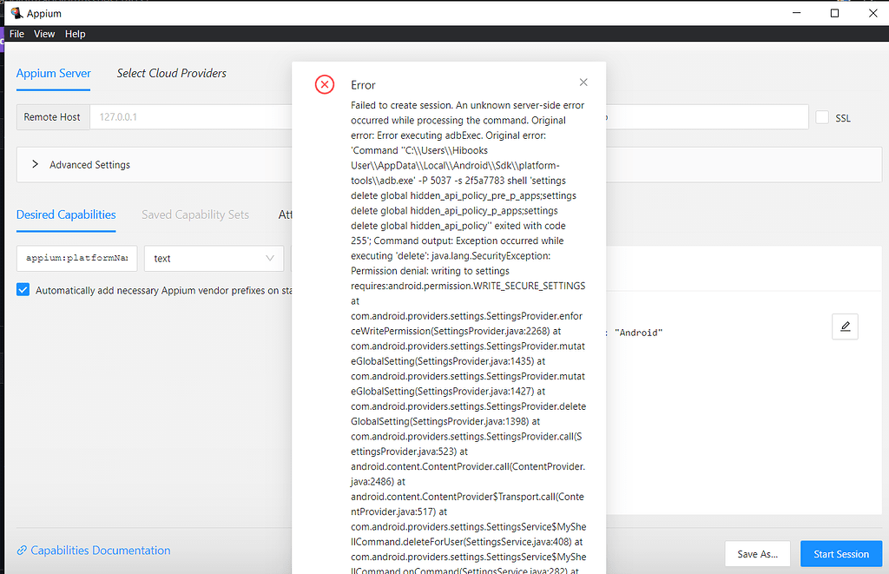Click the Save As... button
Image resolution: width=889 pixels, height=574 pixels.
pyautogui.click(x=757, y=554)
